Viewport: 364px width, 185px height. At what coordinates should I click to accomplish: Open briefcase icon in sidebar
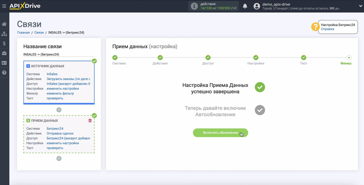point(4,53)
